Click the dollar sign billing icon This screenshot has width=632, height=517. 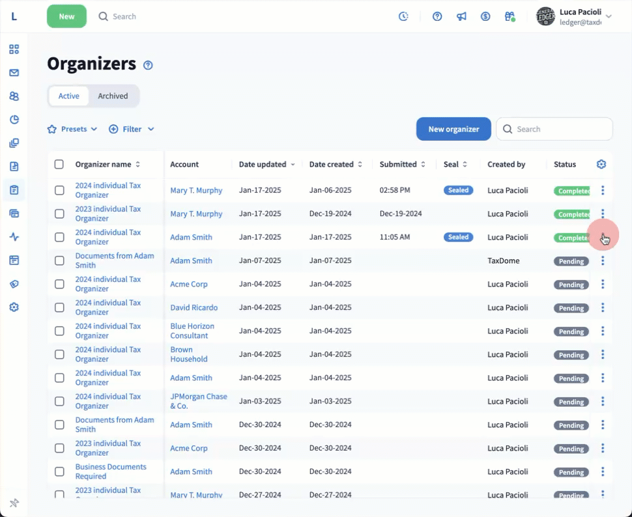point(485,16)
